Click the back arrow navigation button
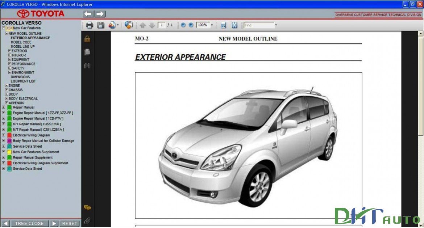Screen dimensions: 424x228 click(88, 14)
